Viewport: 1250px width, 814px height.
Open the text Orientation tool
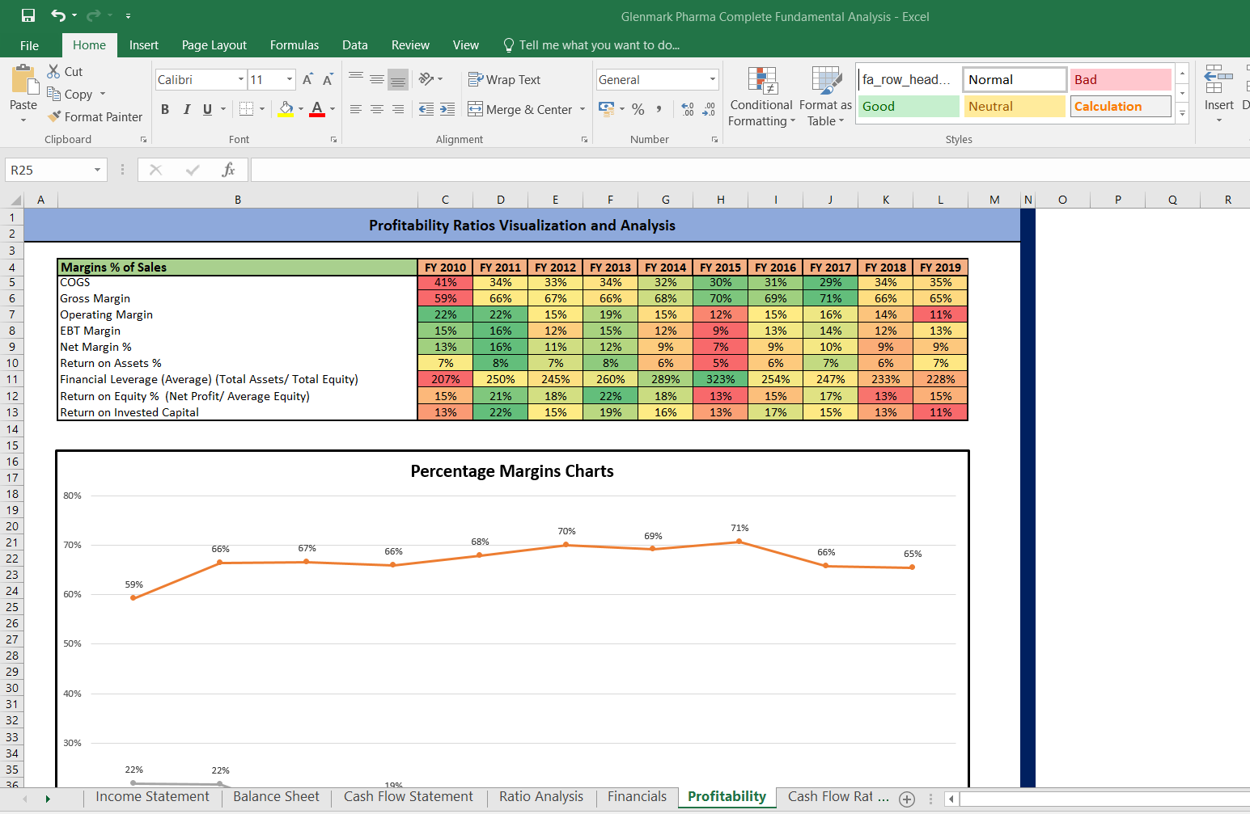(x=426, y=78)
